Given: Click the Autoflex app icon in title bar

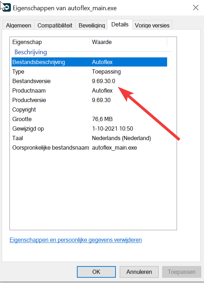Looking at the screenshot, I should click(6, 8).
